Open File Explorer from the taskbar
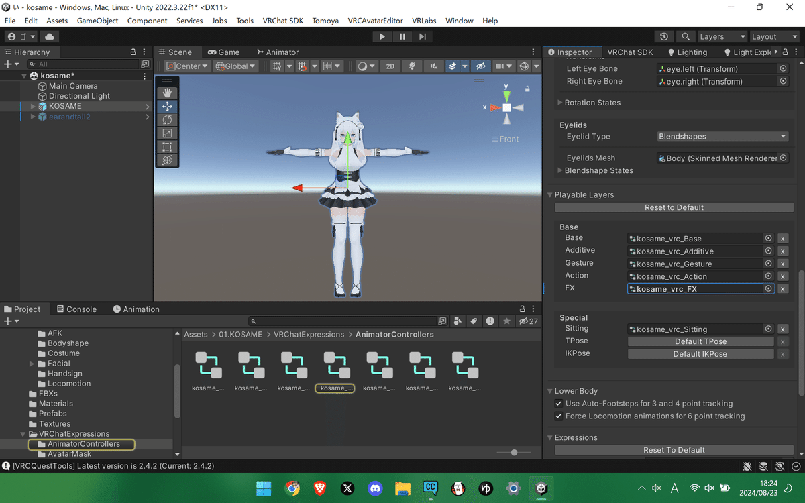This screenshot has width=805, height=503. click(x=402, y=488)
